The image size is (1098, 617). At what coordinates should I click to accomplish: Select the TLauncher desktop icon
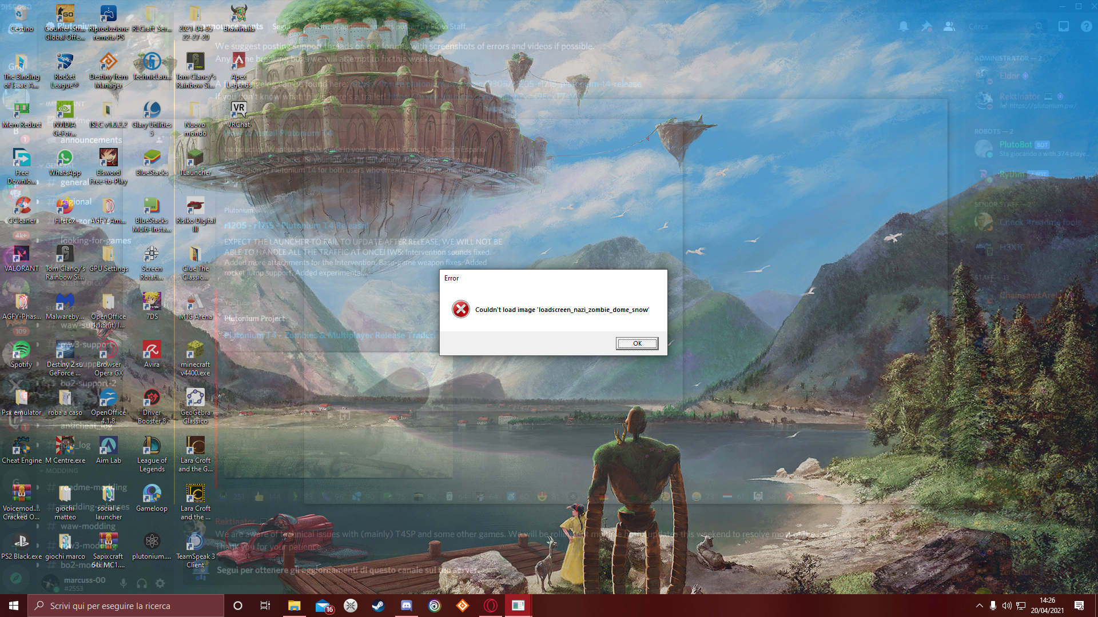tap(195, 162)
